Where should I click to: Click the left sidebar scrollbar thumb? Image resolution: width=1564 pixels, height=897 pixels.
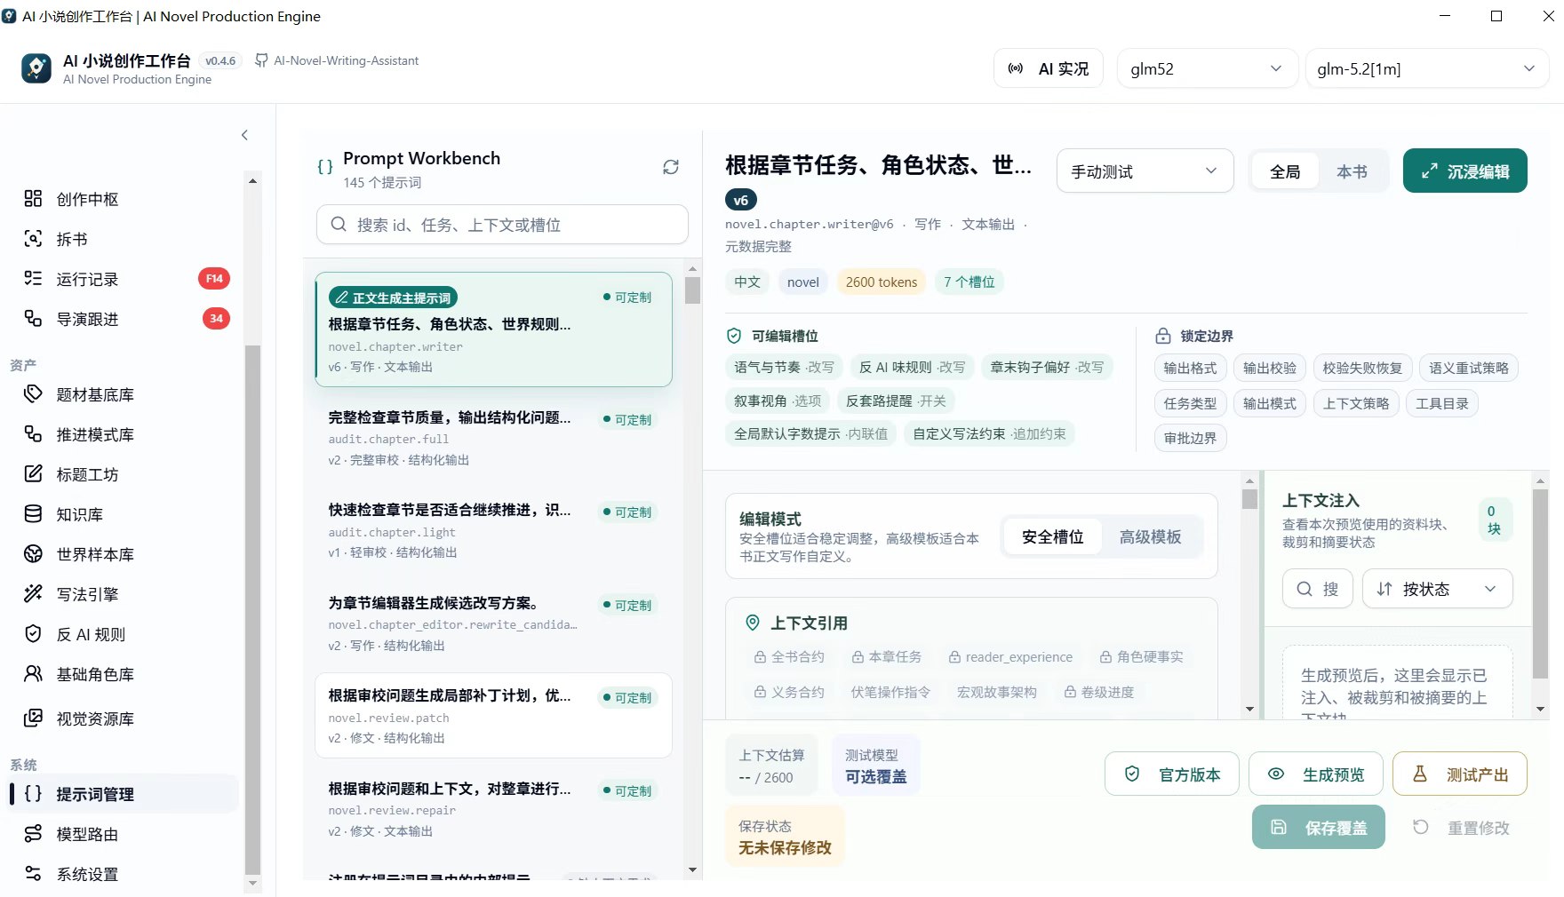(252, 610)
